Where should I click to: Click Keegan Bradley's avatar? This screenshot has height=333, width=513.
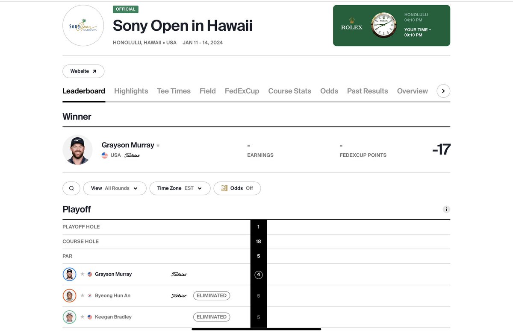tap(69, 317)
